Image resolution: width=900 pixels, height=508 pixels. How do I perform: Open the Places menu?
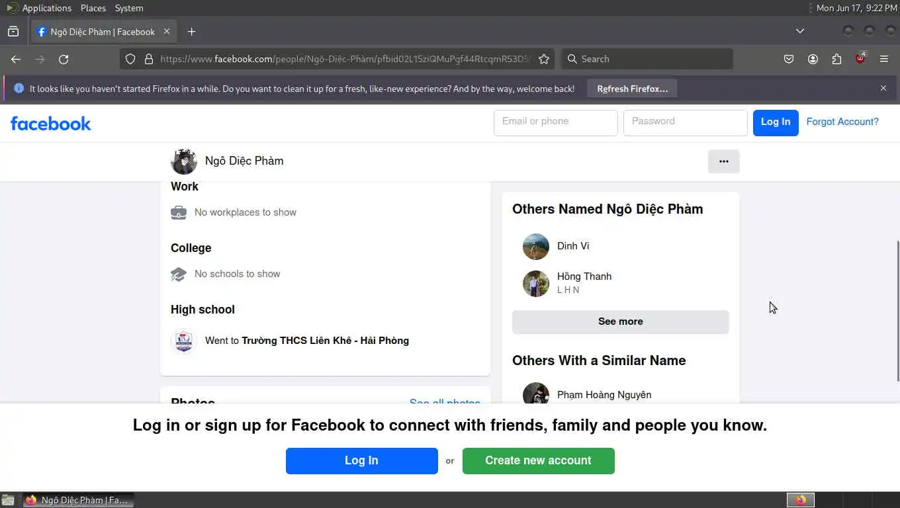[x=93, y=8]
